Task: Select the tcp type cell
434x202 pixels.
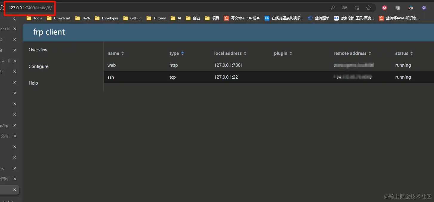Action: [173, 77]
